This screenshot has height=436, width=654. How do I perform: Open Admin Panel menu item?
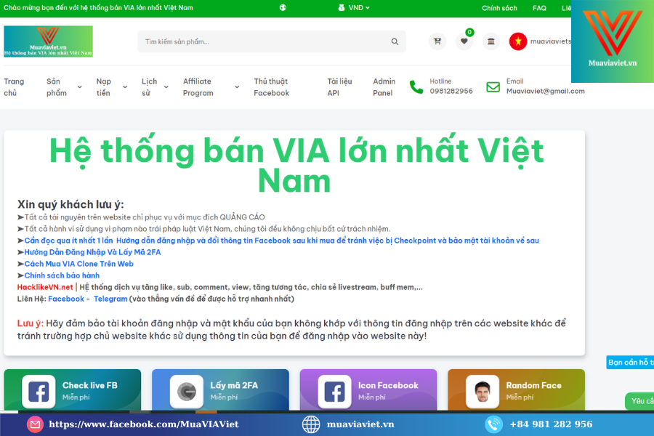(x=384, y=86)
